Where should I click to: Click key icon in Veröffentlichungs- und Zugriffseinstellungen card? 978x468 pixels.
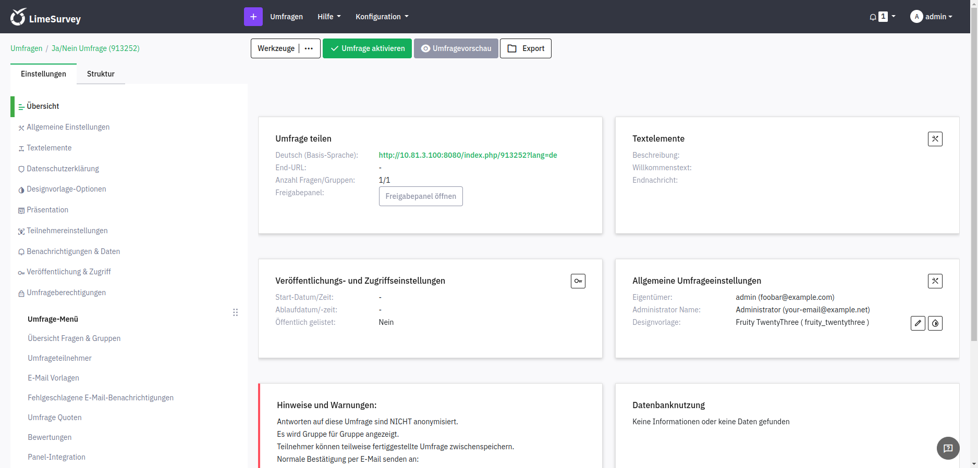578,281
